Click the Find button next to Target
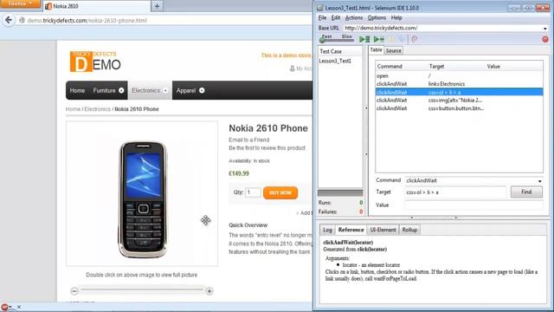The width and height of the screenshot is (554, 312). click(526, 192)
